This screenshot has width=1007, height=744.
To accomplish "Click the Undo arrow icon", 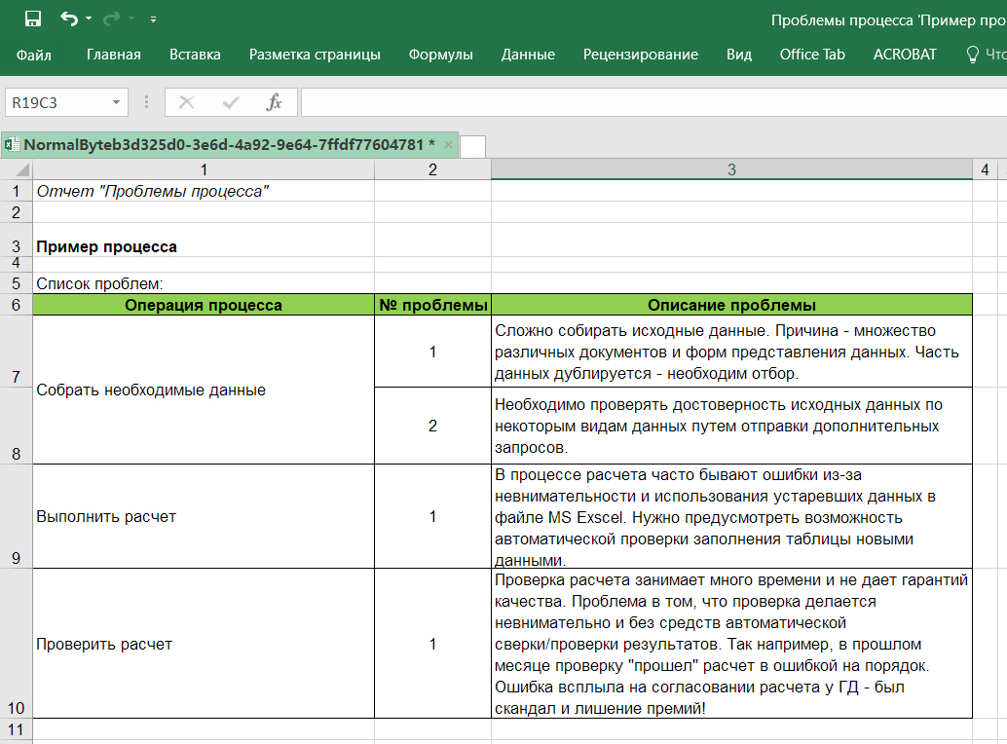I will click(68, 19).
